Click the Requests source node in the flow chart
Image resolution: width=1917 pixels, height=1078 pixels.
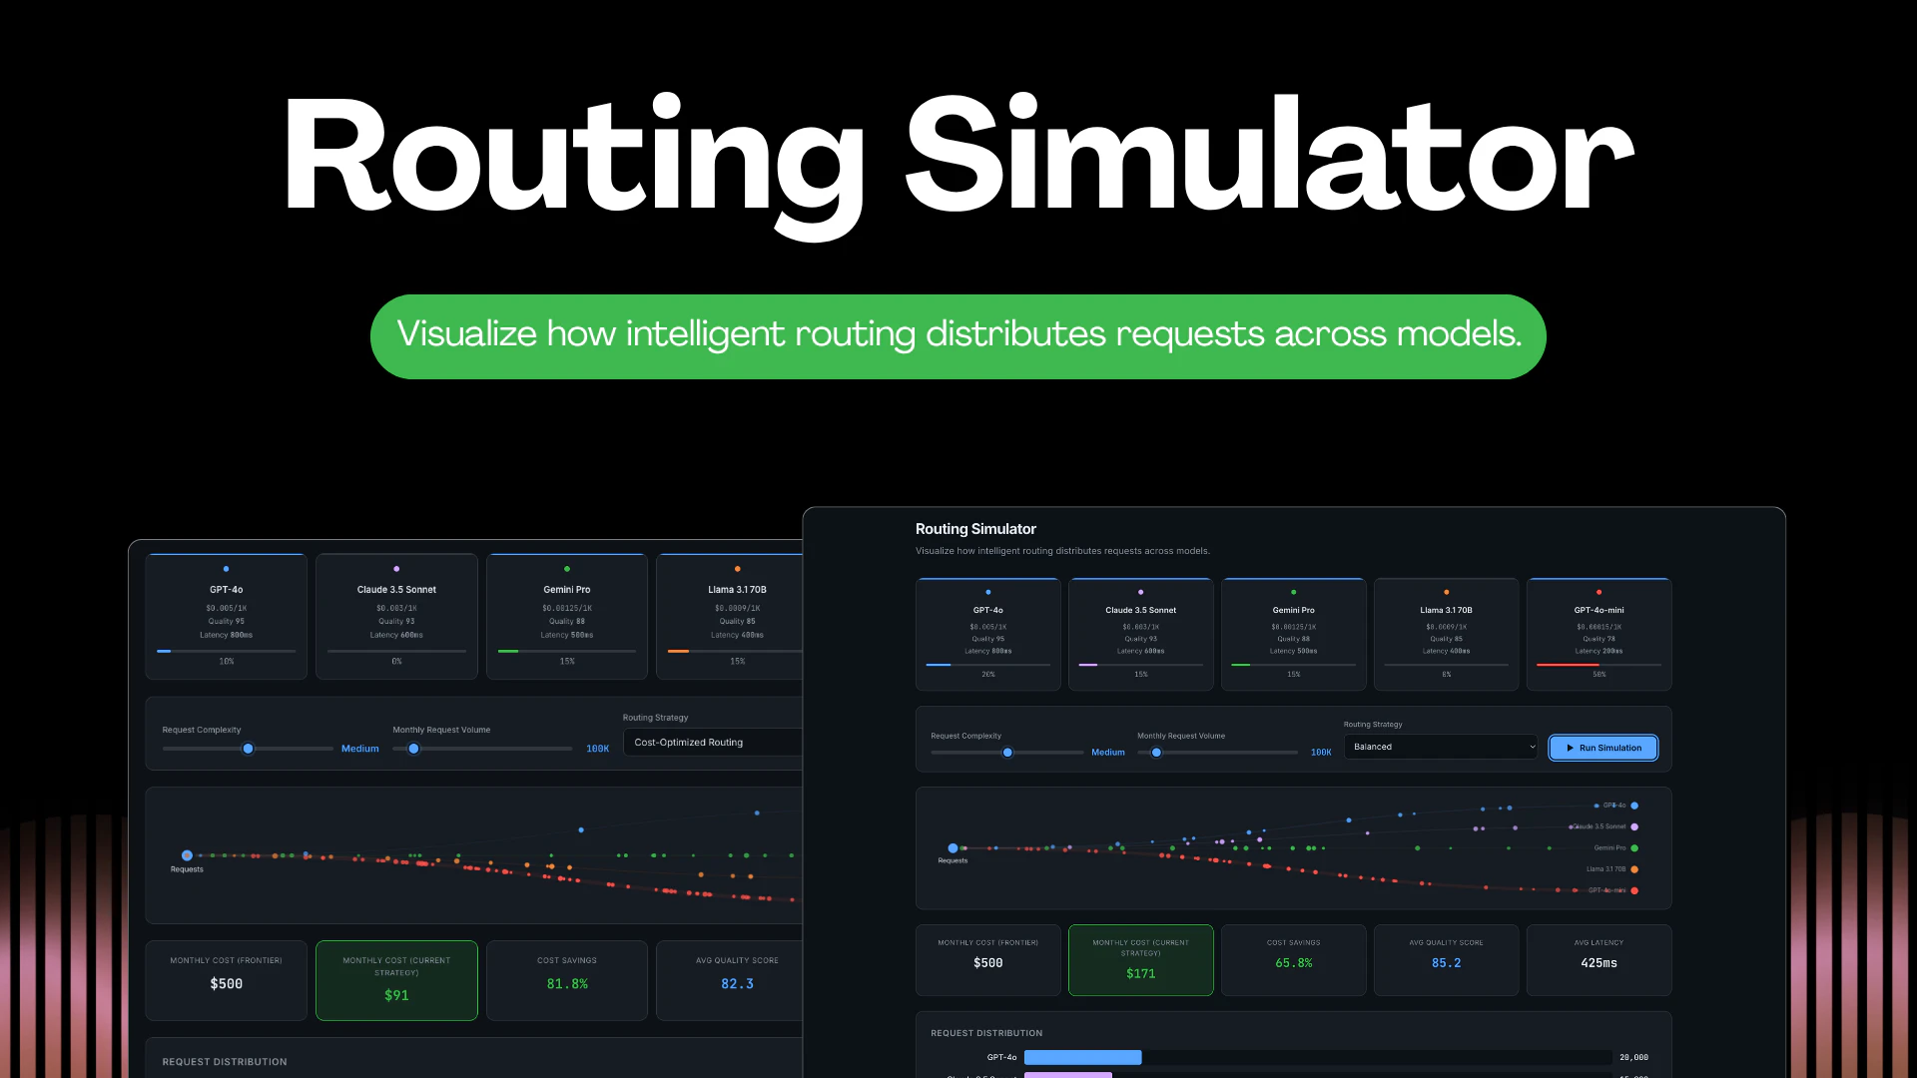[954, 849]
